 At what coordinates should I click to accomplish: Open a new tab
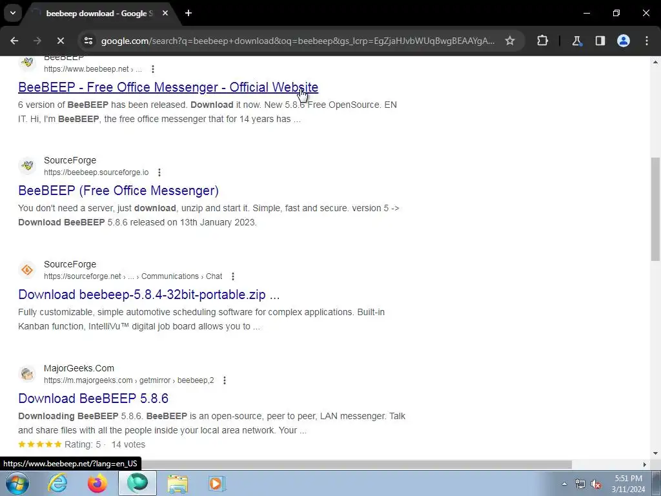pyautogui.click(x=188, y=14)
